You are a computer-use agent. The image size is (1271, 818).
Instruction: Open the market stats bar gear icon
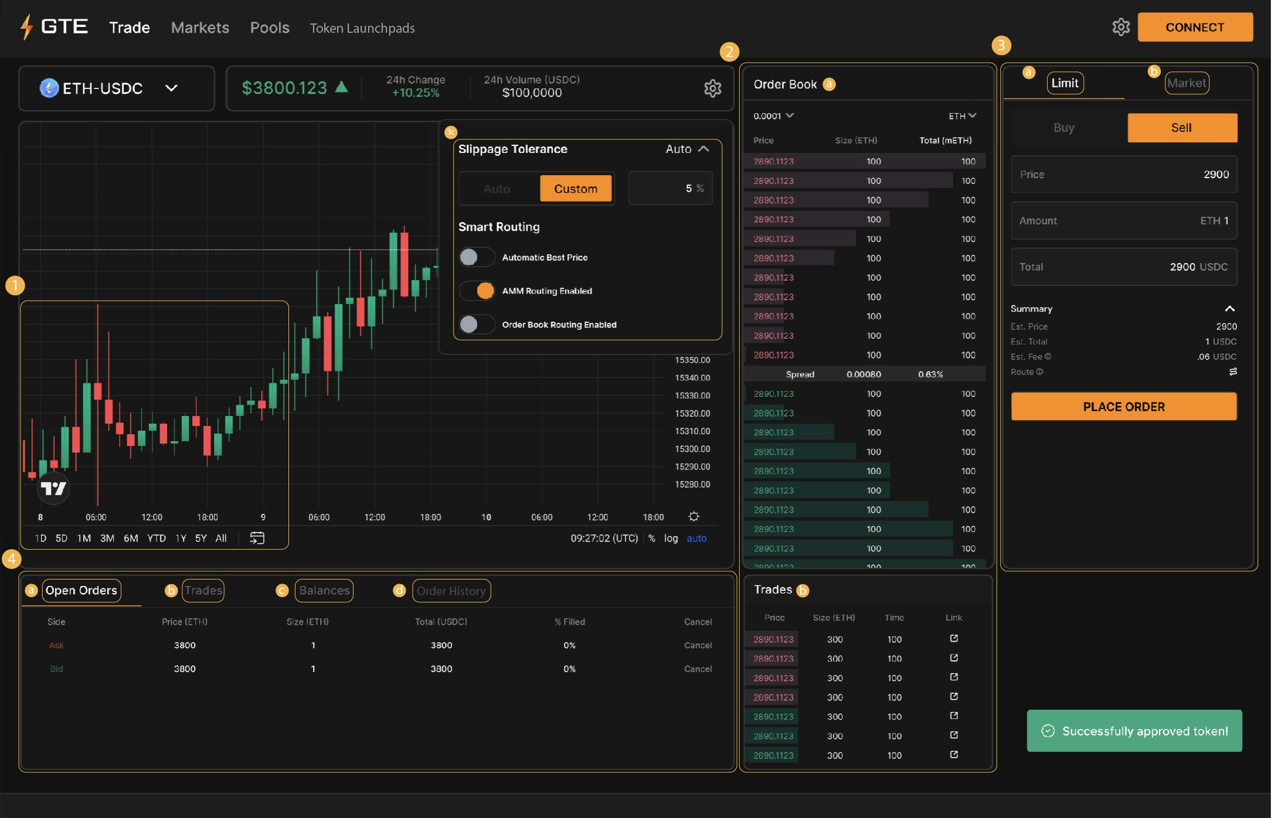coord(712,88)
